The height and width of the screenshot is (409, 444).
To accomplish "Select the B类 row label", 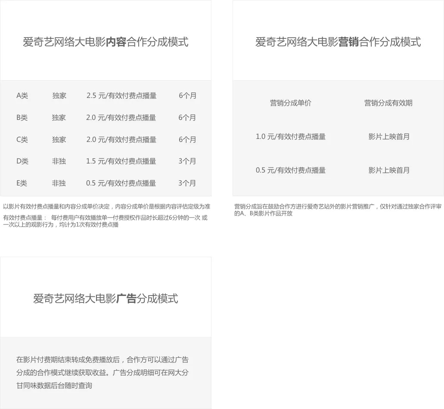I will (x=22, y=117).
